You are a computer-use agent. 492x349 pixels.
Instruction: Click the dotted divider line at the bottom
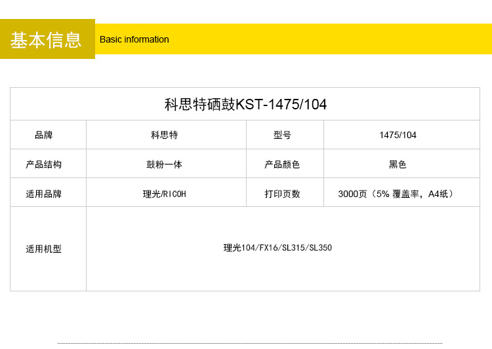(249, 343)
